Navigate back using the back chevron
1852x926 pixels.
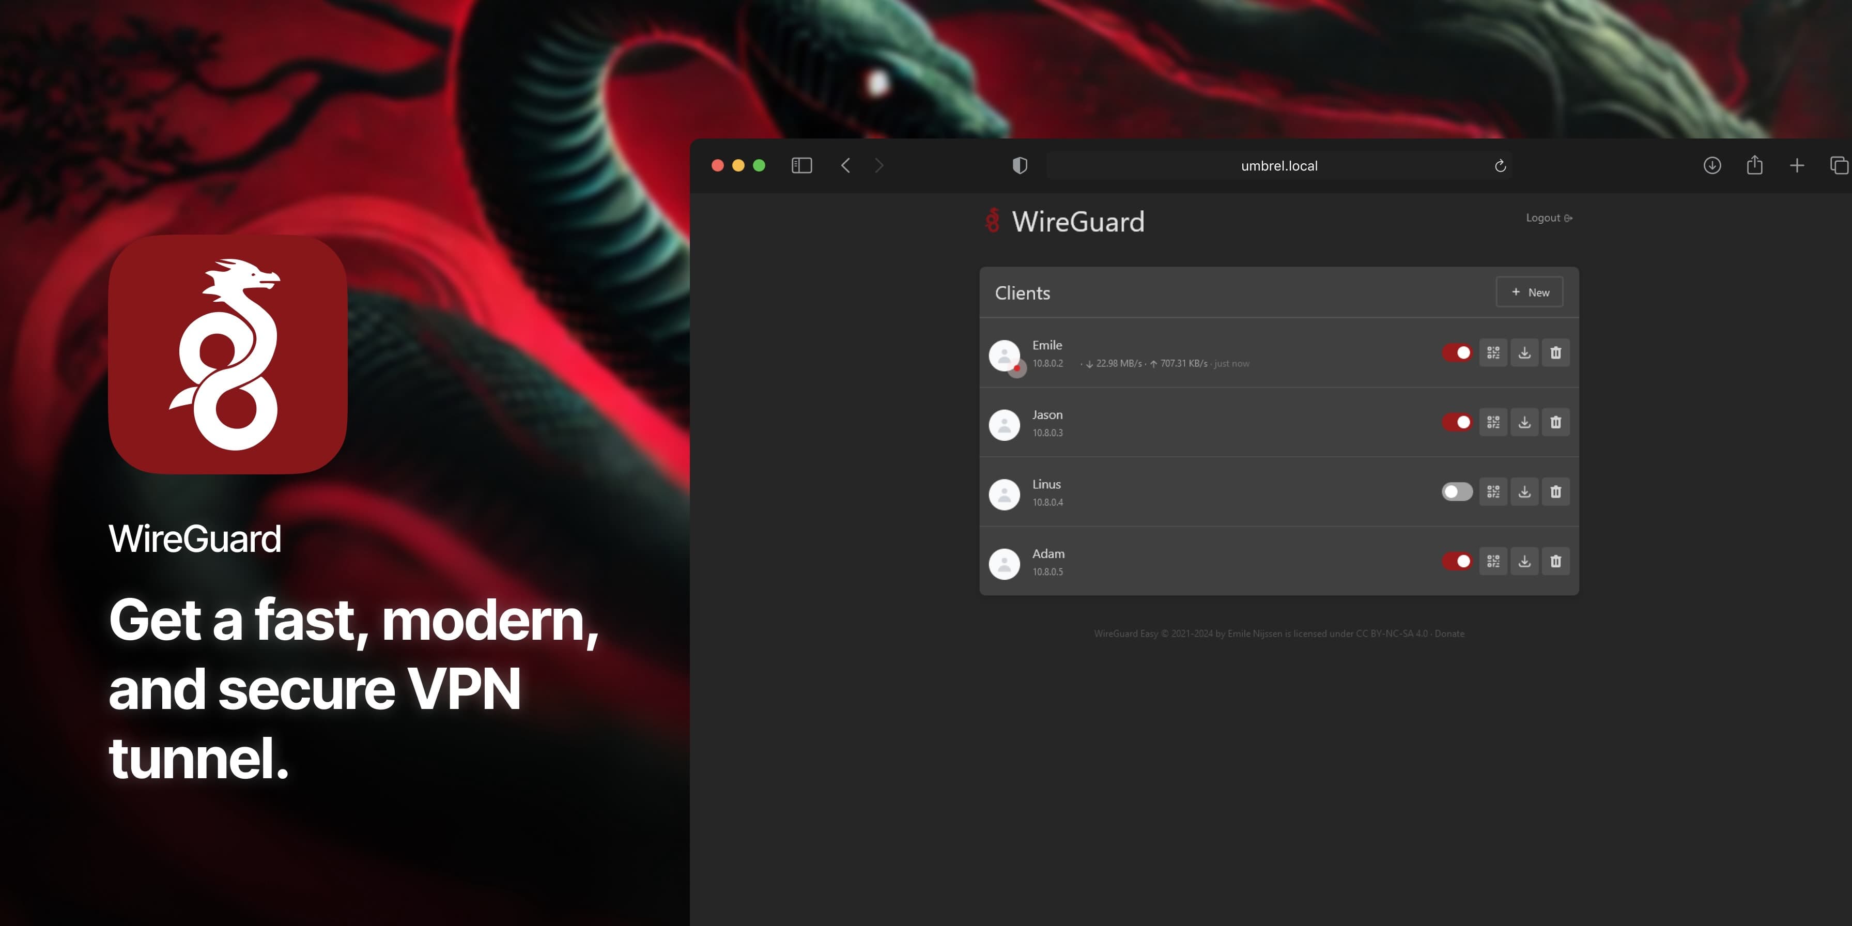coord(845,165)
